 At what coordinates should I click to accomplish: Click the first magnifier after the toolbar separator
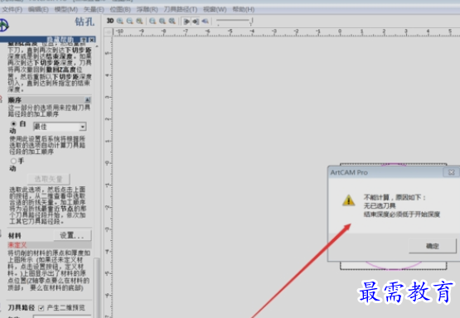(x=153, y=21)
